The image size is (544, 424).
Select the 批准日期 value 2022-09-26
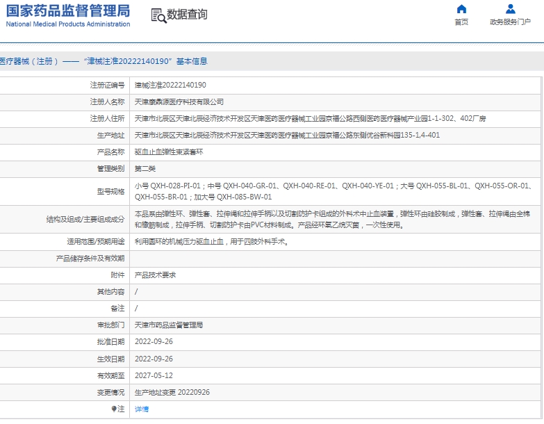click(x=154, y=342)
